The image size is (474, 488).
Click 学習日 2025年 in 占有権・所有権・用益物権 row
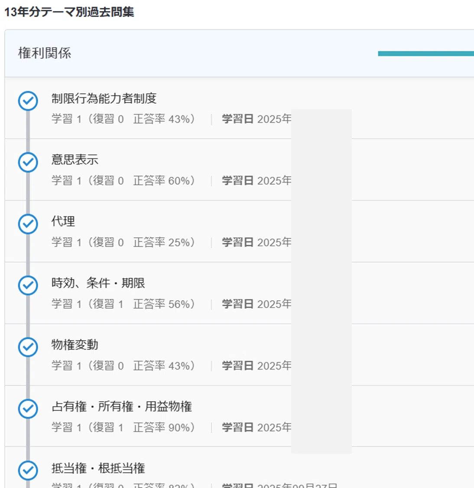(x=256, y=427)
